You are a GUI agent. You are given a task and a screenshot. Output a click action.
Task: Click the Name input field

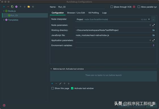tap(81, 7)
